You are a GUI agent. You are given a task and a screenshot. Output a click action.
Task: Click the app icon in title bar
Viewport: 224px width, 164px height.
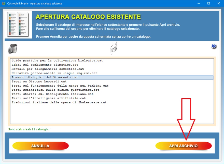coord(4,4)
